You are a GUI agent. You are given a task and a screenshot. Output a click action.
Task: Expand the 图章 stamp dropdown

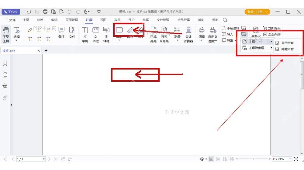click(x=202, y=40)
